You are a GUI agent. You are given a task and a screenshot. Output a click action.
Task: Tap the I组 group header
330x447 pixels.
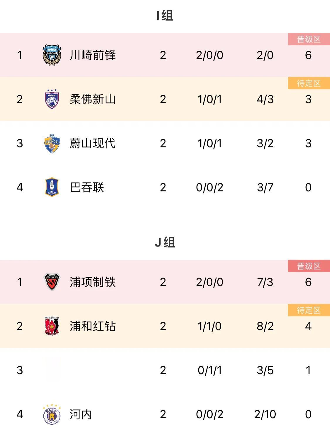click(x=165, y=16)
